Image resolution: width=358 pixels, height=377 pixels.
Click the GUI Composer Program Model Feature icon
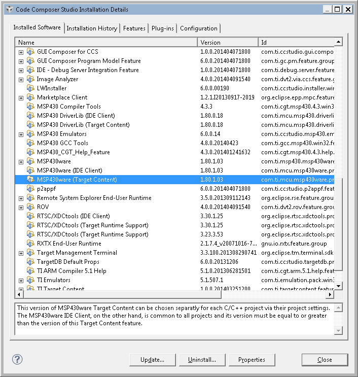tap(30, 61)
